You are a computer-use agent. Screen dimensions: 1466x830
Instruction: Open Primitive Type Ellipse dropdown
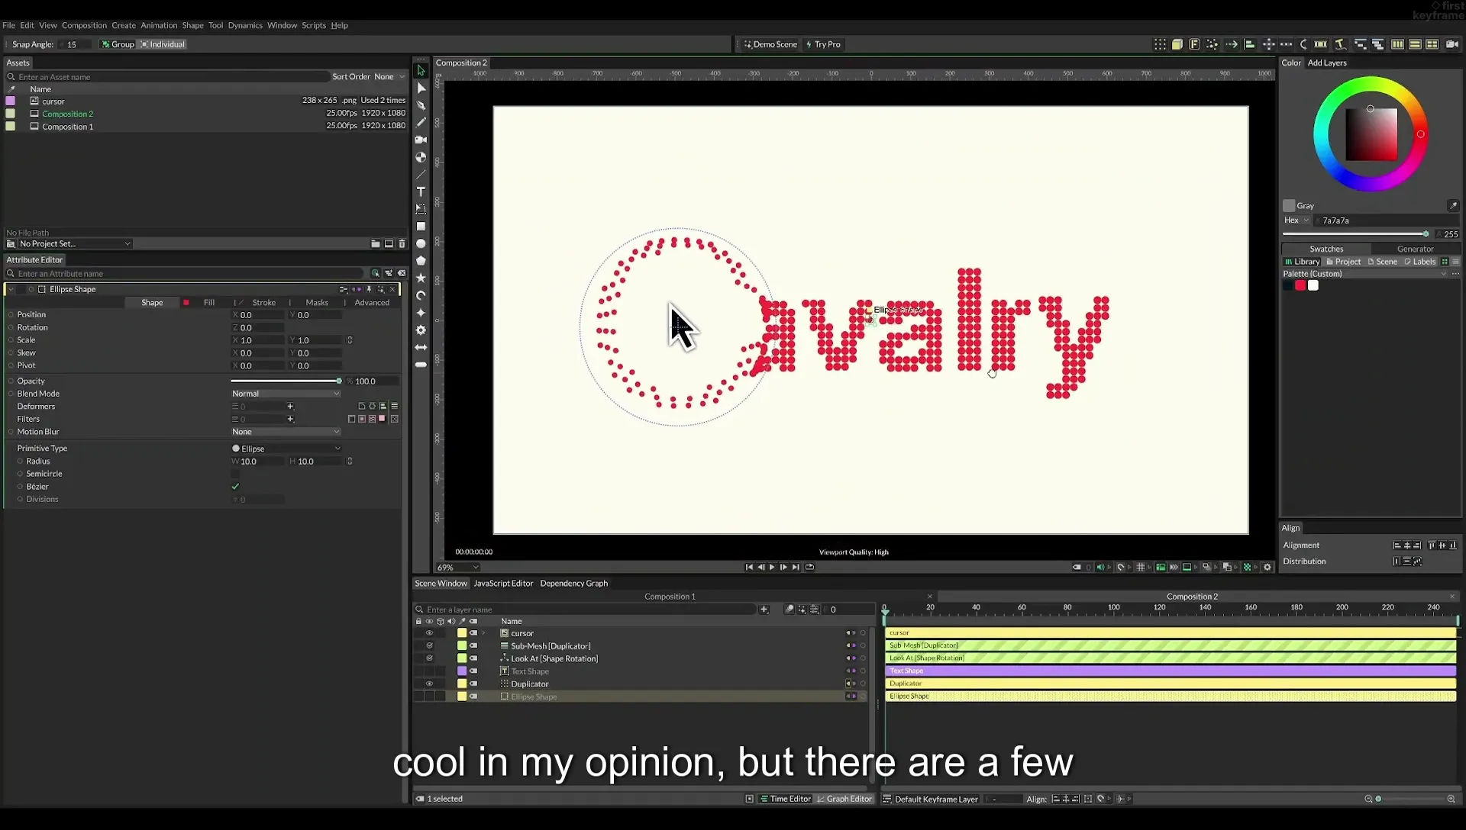pos(286,449)
